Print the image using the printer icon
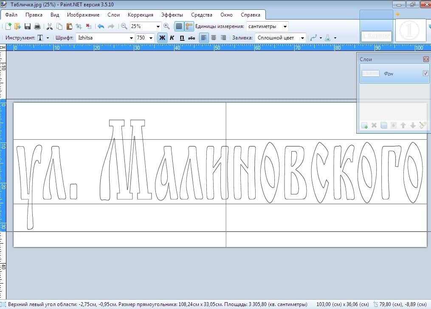Image resolution: width=431 pixels, height=309 pixels. [x=37, y=26]
